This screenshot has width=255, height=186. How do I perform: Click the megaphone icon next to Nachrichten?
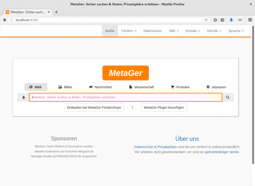coord(90,87)
